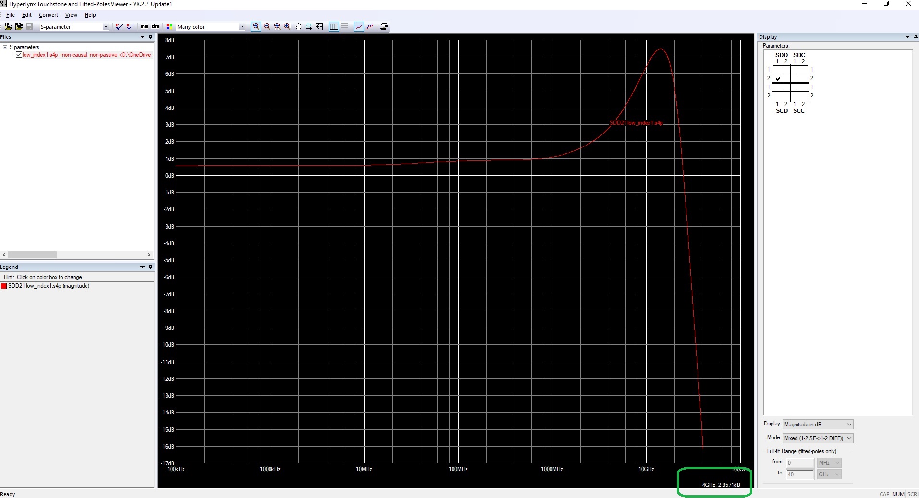Check the SCD11 cell in parameter grid
919x498 pixels.
tap(778, 87)
